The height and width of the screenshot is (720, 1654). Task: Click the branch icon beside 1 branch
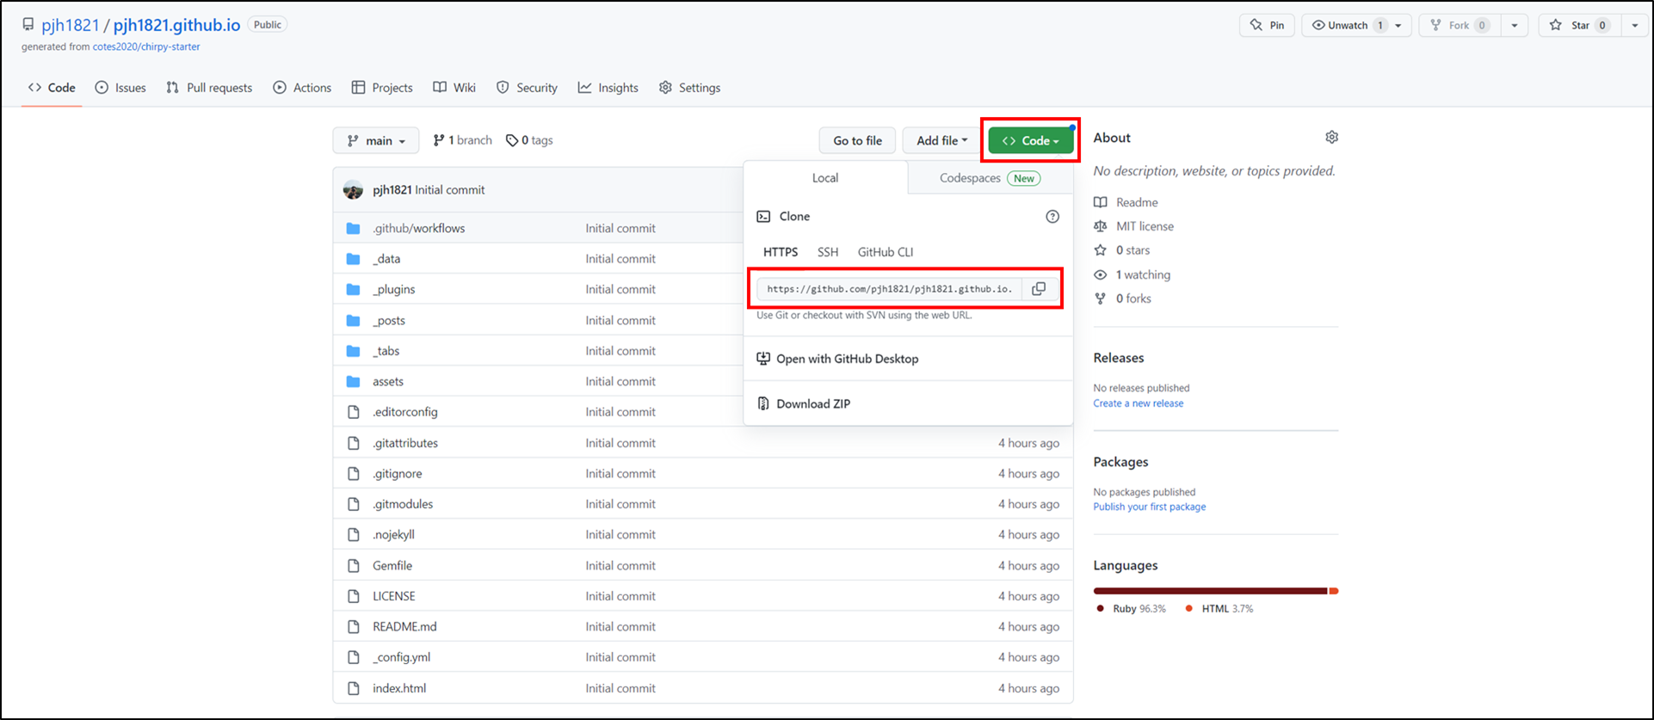tap(439, 140)
